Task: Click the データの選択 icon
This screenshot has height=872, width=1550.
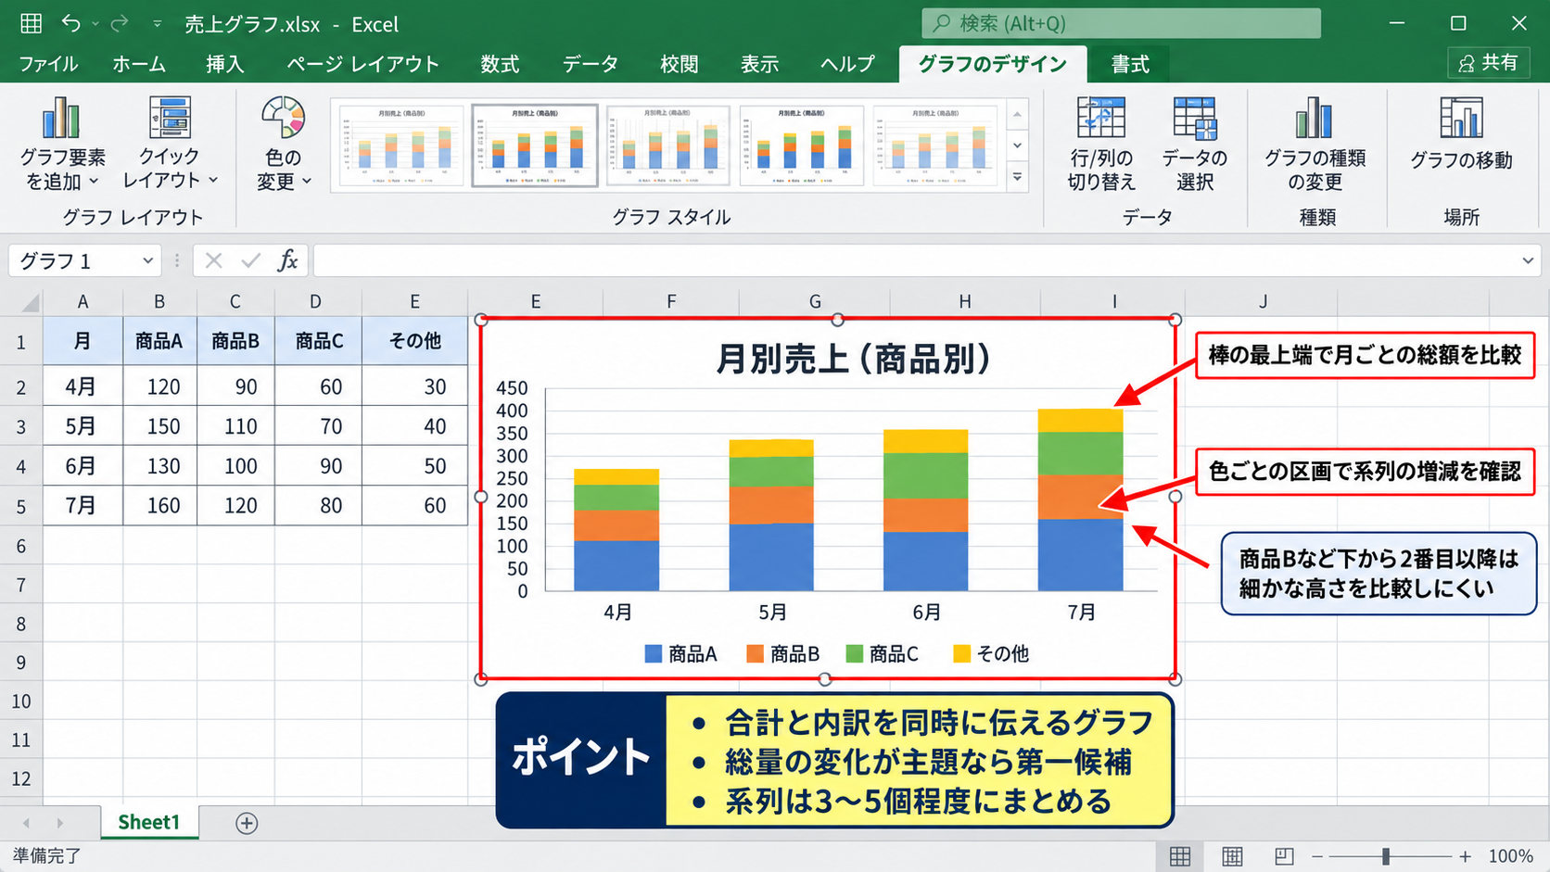Action: pyautogui.click(x=1194, y=118)
